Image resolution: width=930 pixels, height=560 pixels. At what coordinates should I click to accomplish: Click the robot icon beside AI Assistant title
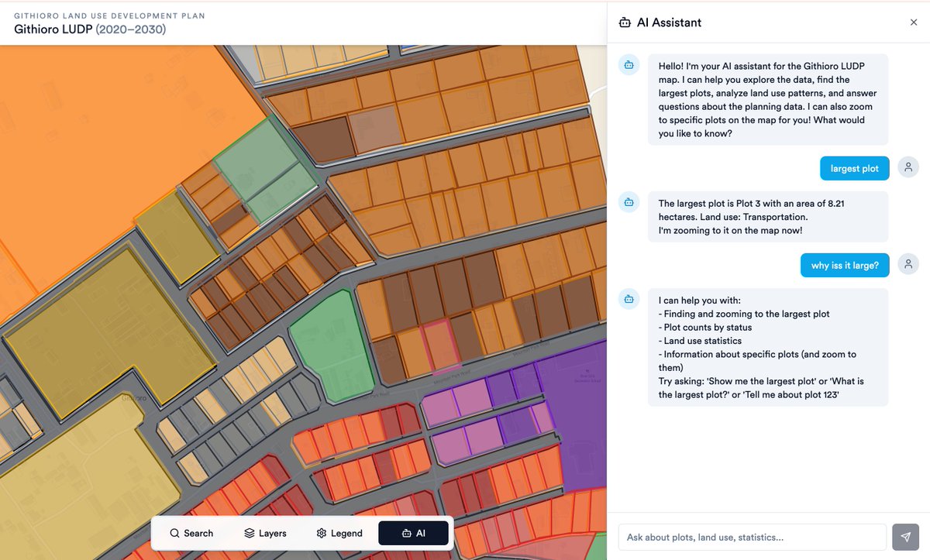[x=625, y=22]
